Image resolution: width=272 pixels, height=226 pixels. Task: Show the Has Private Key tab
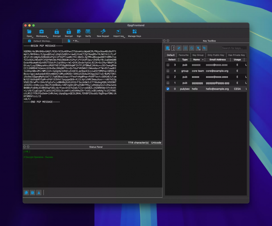pyautogui.click(x=237, y=55)
